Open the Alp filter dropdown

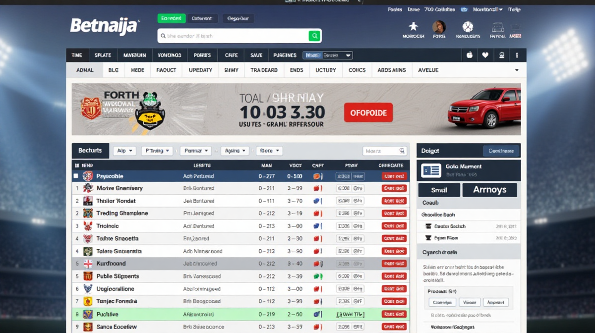click(x=124, y=151)
